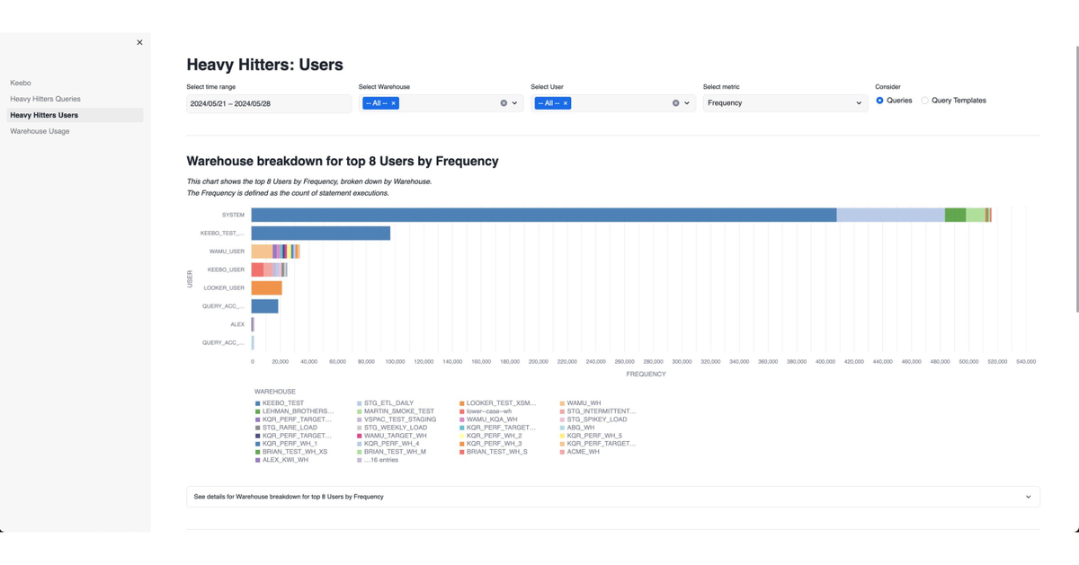1079x565 pixels.
Task: Open the Select Warehouse dropdown chevron
Action: [514, 103]
